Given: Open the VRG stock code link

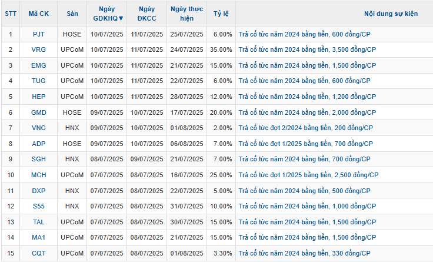Looking at the screenshot, I should [39, 49].
